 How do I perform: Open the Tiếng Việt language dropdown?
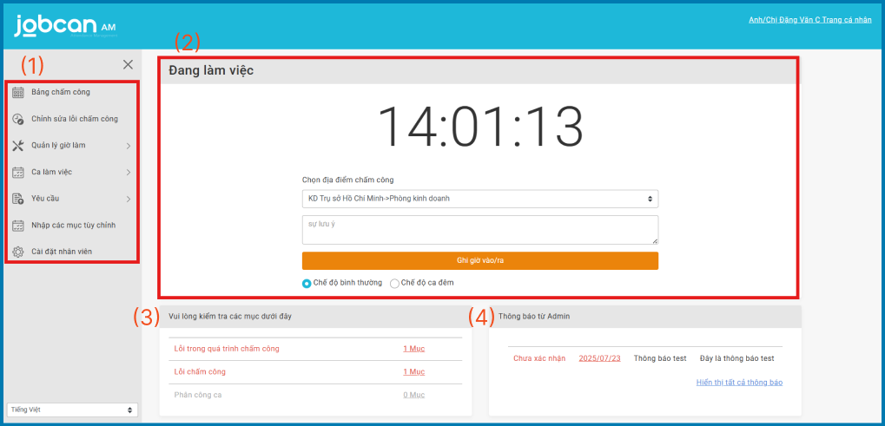pyautogui.click(x=71, y=410)
